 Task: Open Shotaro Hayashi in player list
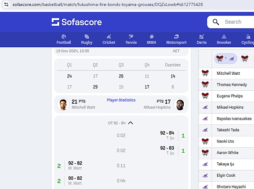point(231,186)
